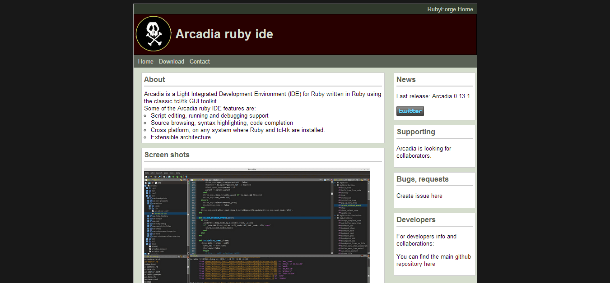Click Script editing, running and debugging support

[x=210, y=115]
